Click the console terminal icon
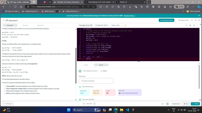The image size is (202, 113). 167,104
